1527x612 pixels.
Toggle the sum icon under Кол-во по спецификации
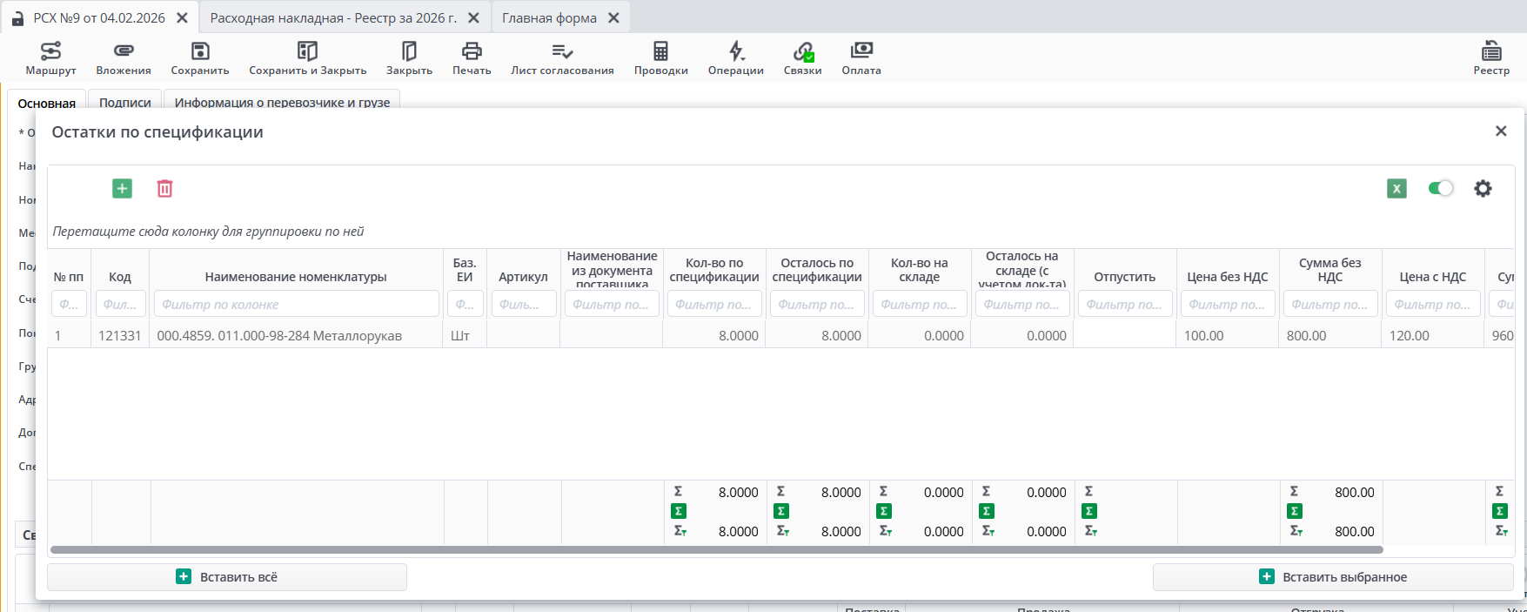[679, 511]
